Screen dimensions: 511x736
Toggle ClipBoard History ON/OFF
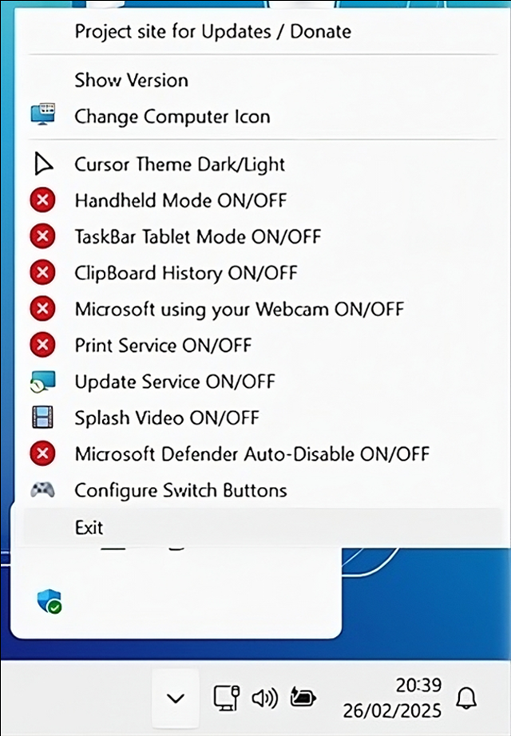(x=185, y=273)
